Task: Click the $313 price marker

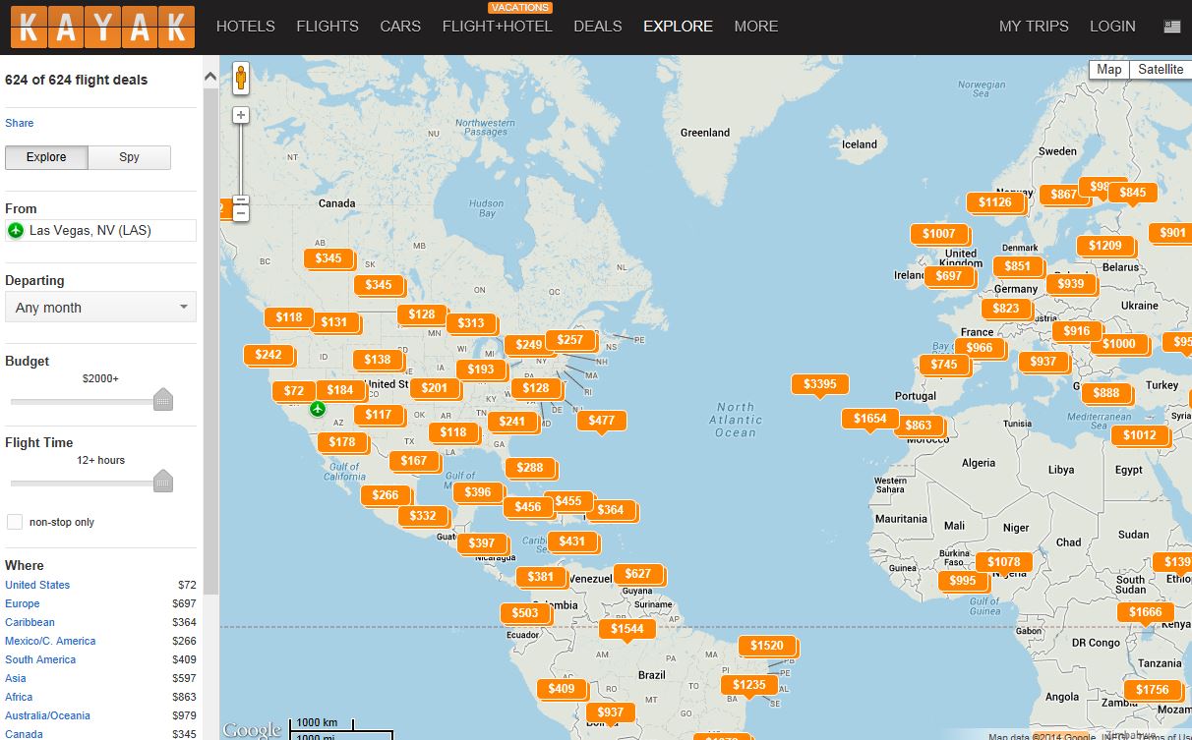Action: point(470,323)
